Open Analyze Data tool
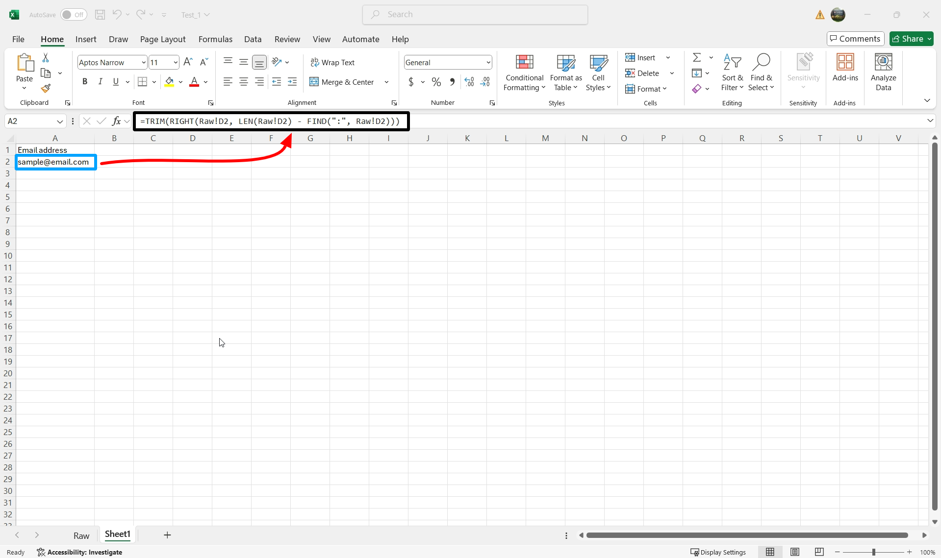Image resolution: width=941 pixels, height=558 pixels. tap(883, 72)
